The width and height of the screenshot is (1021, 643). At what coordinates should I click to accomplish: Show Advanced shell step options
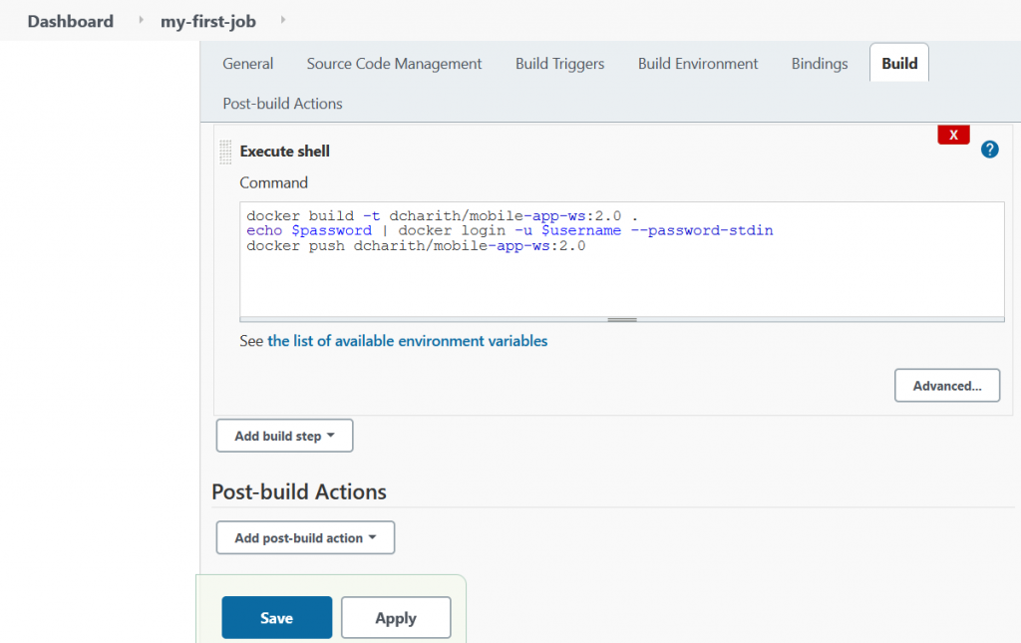[947, 386]
